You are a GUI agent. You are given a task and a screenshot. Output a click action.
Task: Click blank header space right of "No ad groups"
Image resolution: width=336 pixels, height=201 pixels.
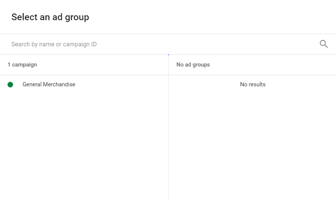[x=272, y=65]
